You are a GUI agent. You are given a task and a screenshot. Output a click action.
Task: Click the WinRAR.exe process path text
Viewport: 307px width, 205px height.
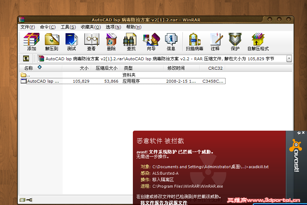188,186
